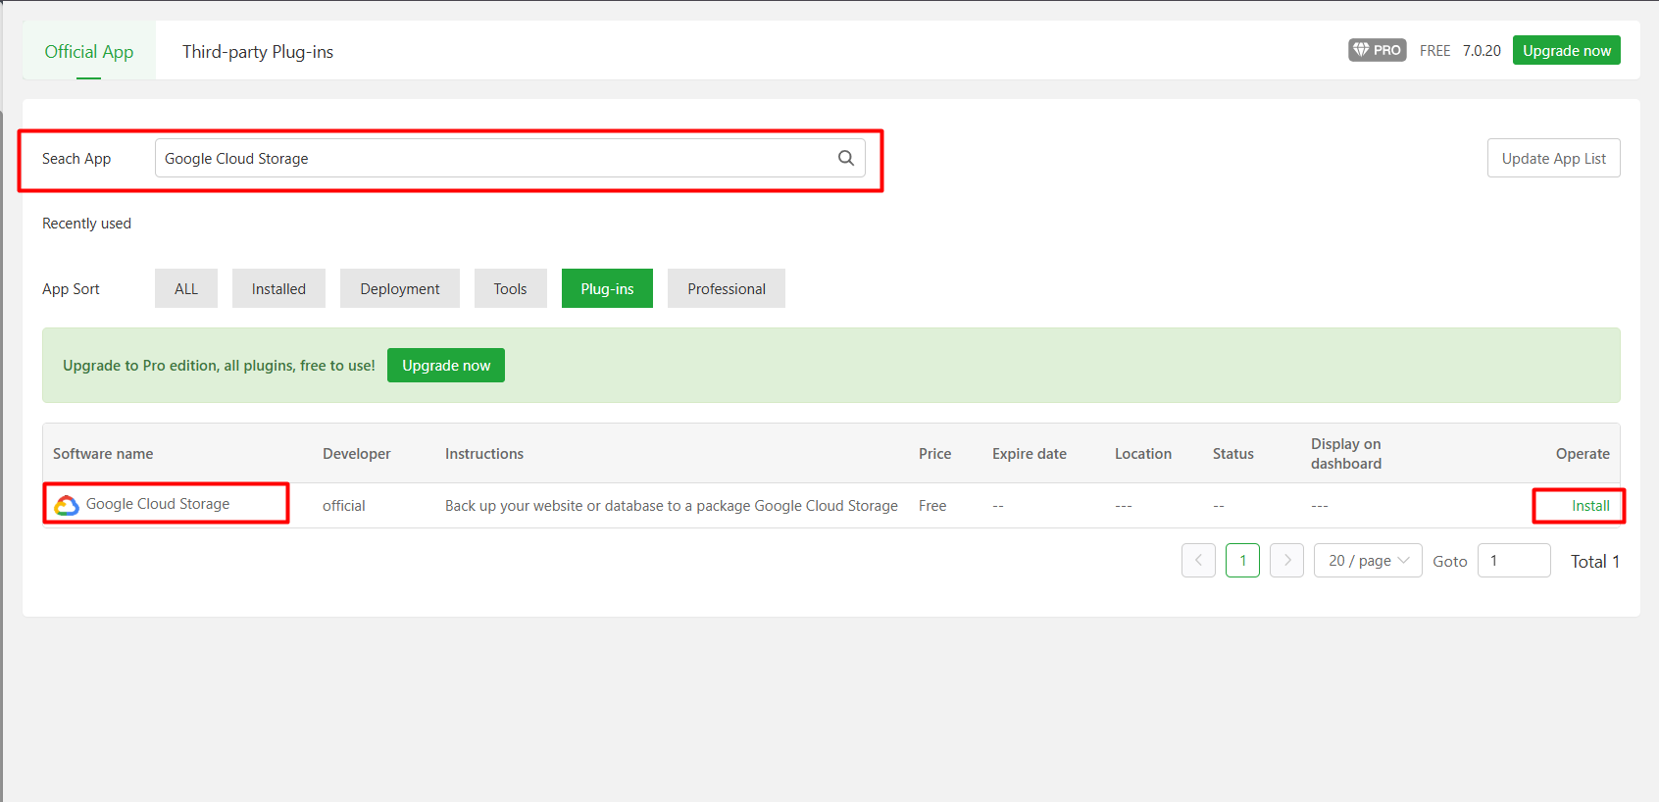Click Upgrade now in the top bar
Image resolution: width=1659 pixels, height=802 pixels.
click(x=1567, y=50)
